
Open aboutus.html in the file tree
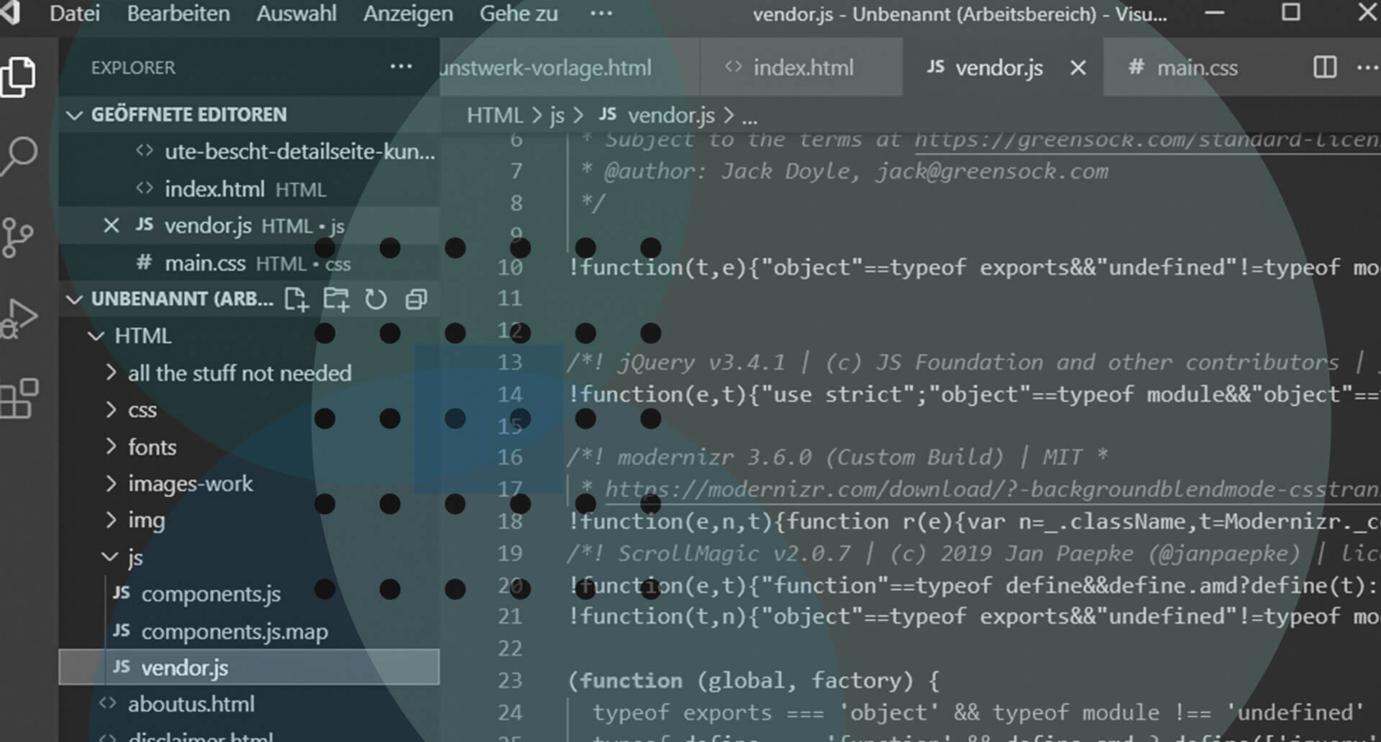coord(249,704)
